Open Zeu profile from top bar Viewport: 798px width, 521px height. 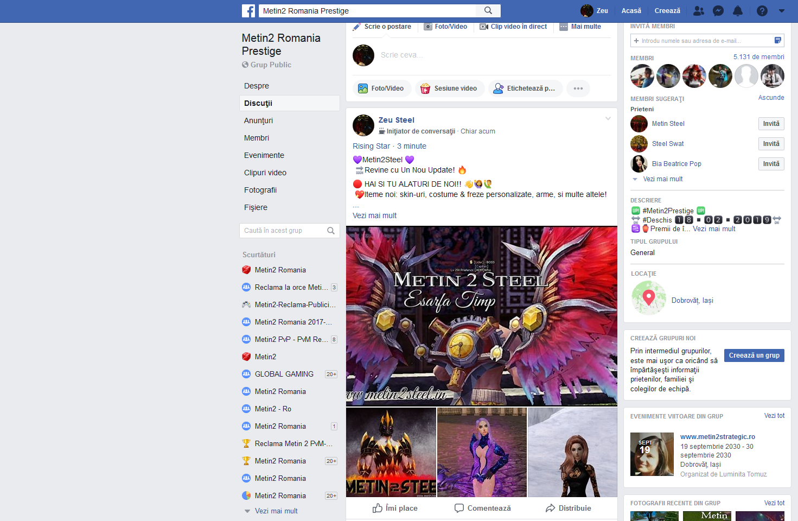coord(595,11)
